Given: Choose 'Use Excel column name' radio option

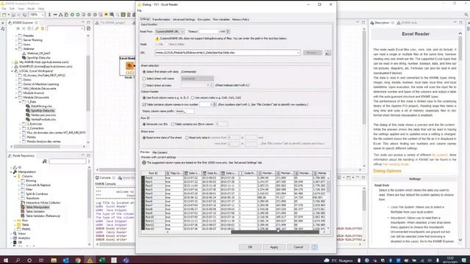Looking at the screenshot, I should [144, 98].
